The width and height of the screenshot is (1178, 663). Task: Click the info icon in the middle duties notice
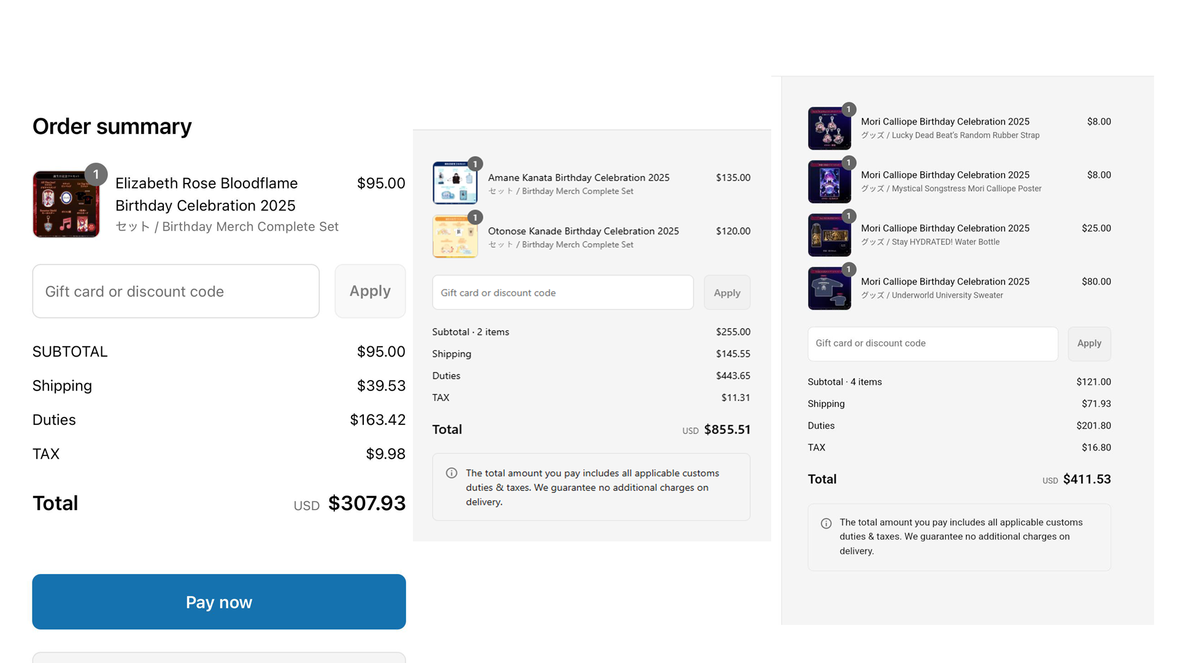point(452,473)
